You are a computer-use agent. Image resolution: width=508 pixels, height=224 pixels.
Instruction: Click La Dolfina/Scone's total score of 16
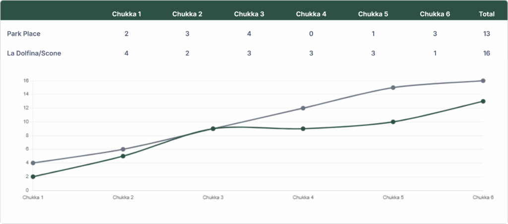click(x=487, y=53)
